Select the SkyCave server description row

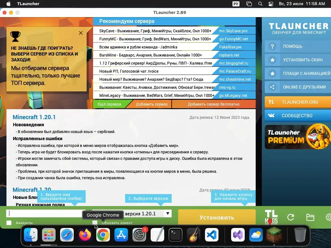pos(155,31)
